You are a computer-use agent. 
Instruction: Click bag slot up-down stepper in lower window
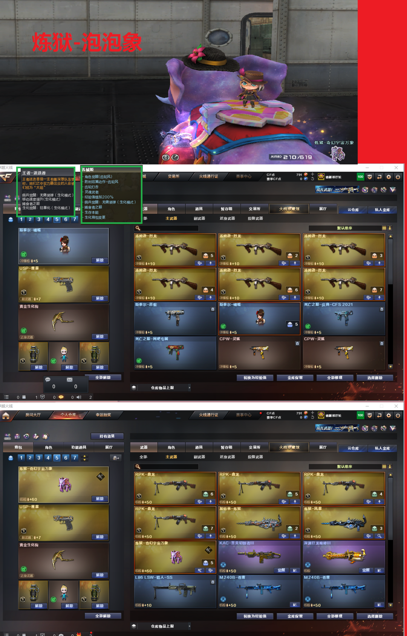[84, 458]
